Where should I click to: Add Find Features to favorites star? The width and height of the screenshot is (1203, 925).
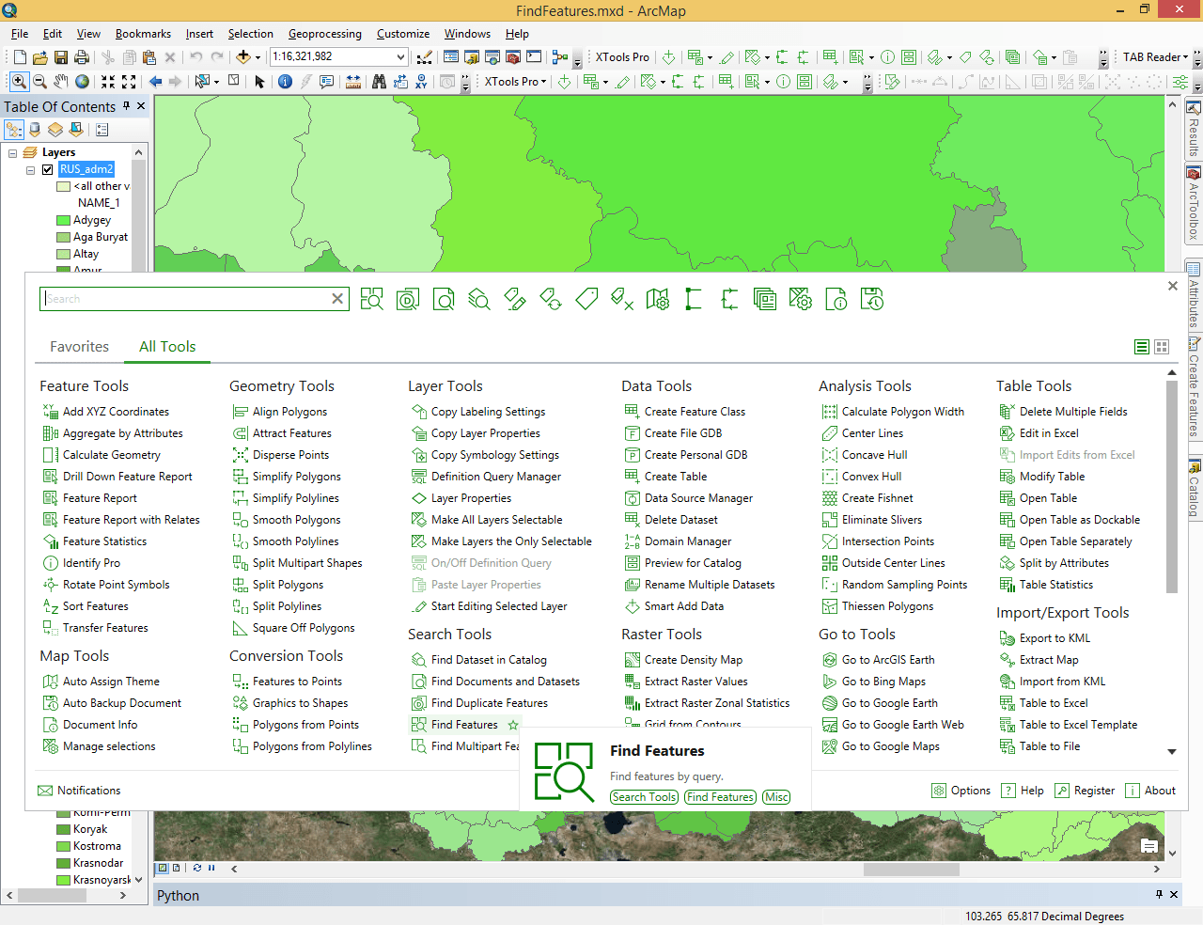tap(513, 725)
